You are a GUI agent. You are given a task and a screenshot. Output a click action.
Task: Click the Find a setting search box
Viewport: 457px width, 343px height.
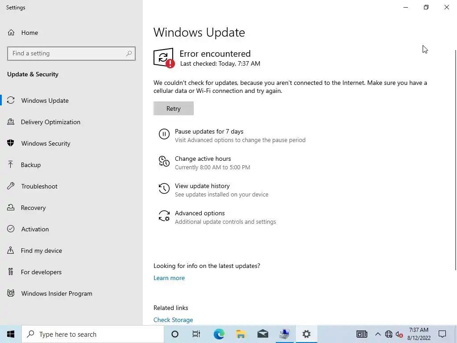coord(71,54)
